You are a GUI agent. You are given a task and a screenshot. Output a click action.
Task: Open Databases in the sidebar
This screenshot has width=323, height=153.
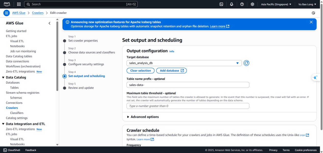(x=13, y=83)
